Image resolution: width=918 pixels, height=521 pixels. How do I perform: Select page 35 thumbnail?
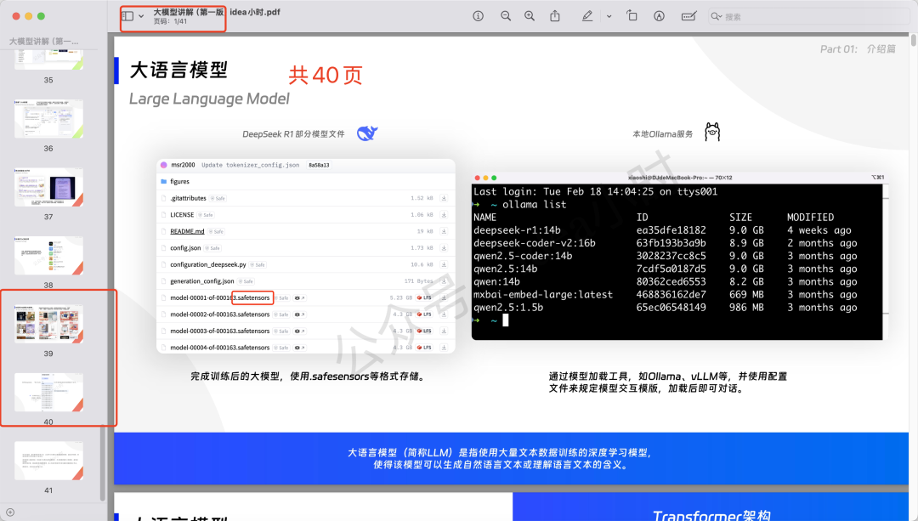48,60
